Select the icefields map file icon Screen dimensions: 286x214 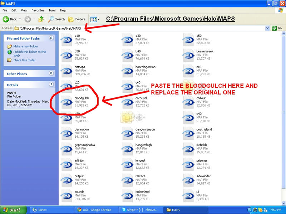(x=189, y=149)
